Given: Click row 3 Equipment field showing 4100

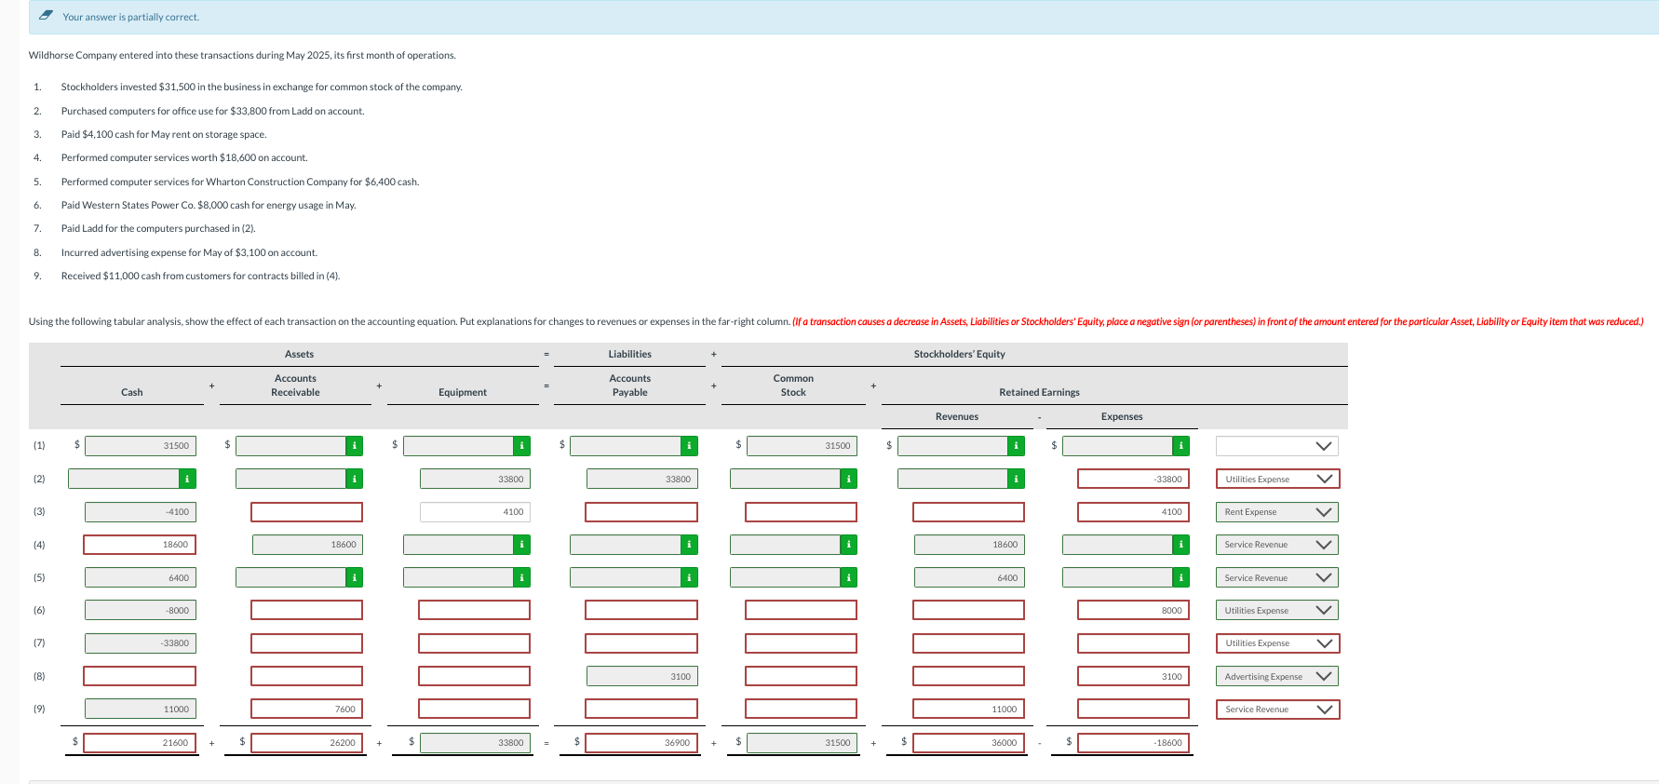Looking at the screenshot, I should click(475, 512).
